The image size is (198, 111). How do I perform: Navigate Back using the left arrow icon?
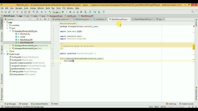coord(42,12)
